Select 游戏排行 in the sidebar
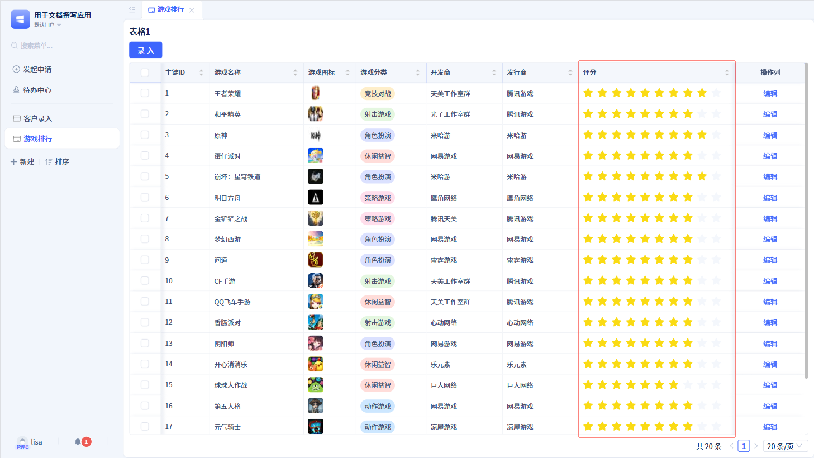The image size is (814, 458). tap(62, 139)
